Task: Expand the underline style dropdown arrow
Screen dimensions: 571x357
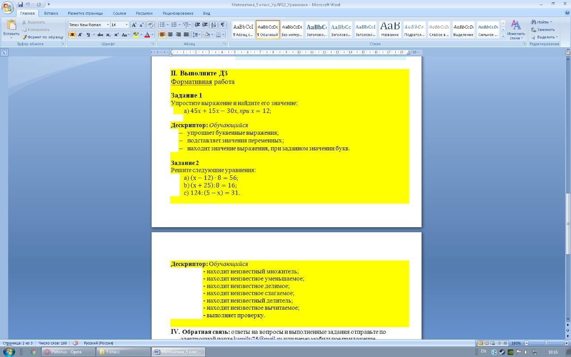Action: (94, 35)
